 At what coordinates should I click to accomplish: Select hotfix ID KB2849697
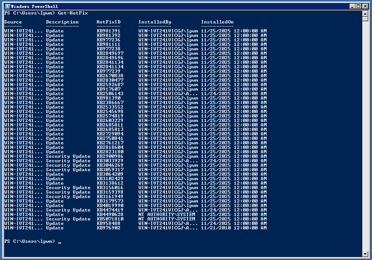coord(110,53)
